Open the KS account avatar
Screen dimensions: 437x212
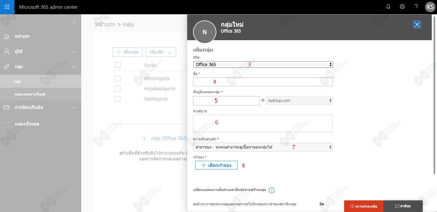(430, 7)
